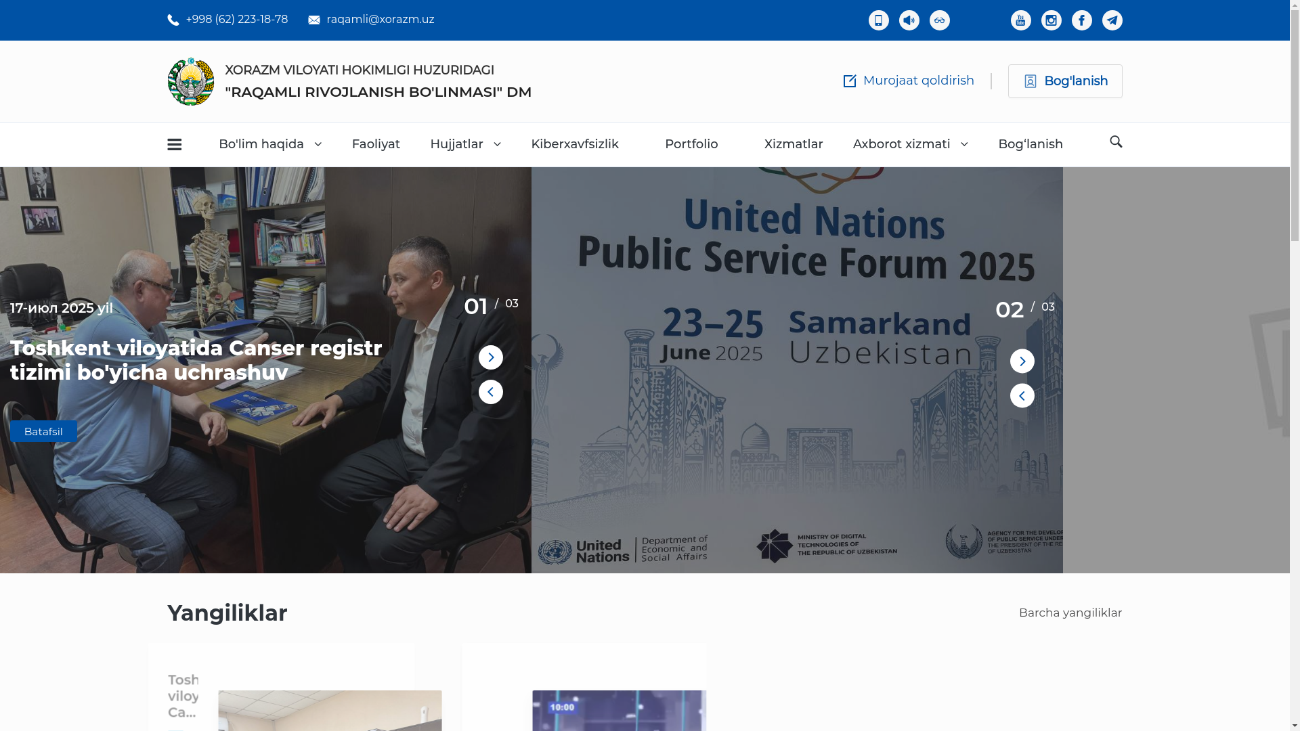Image resolution: width=1300 pixels, height=731 pixels.
Task: Open the Kiberxavfsizlik menu item
Action: point(575,144)
